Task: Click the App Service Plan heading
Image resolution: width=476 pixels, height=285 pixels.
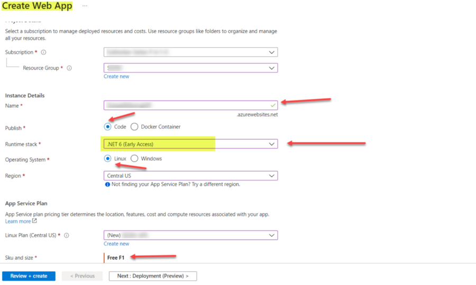Action: (x=26, y=204)
